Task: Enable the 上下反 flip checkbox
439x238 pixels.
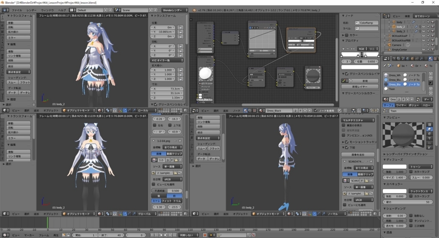Action: pyautogui.click(x=170, y=125)
